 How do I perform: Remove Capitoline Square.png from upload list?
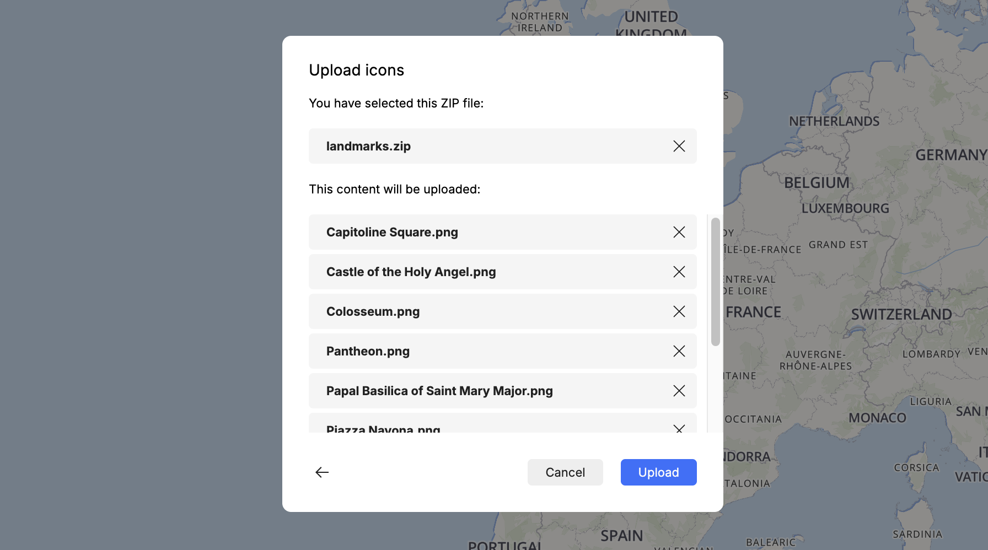pos(679,232)
